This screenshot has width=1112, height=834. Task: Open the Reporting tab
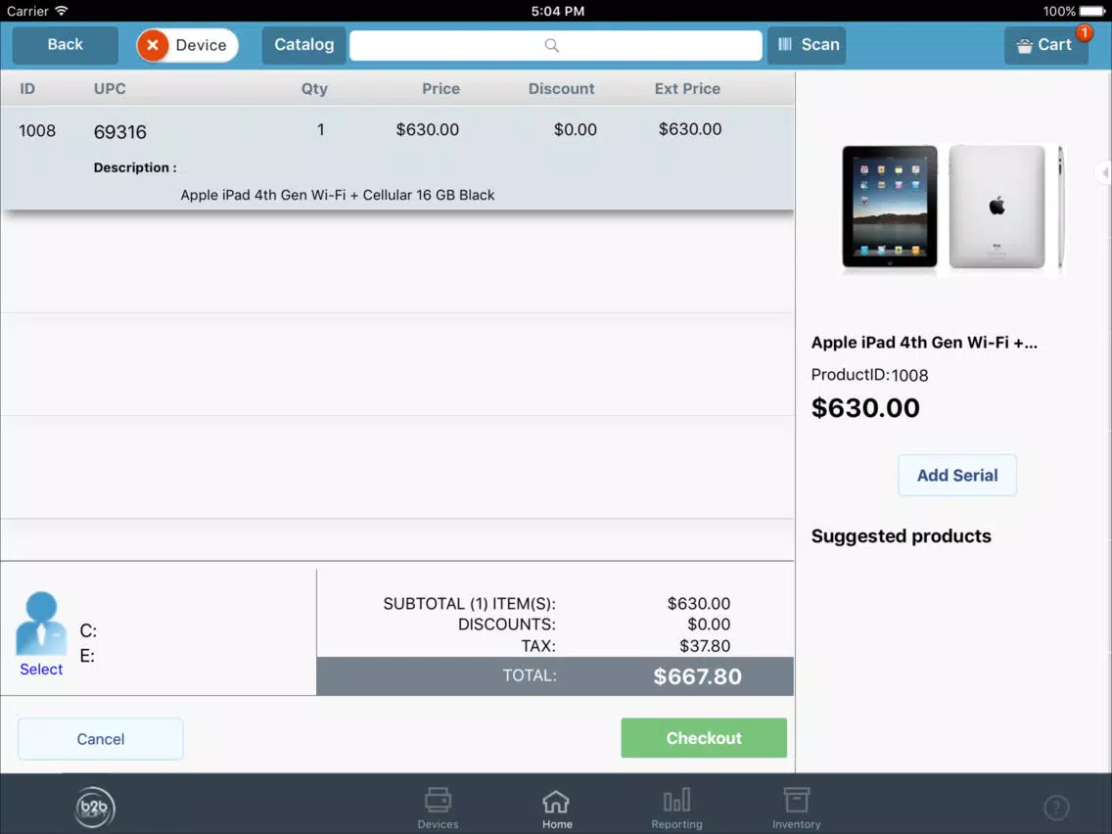click(676, 808)
